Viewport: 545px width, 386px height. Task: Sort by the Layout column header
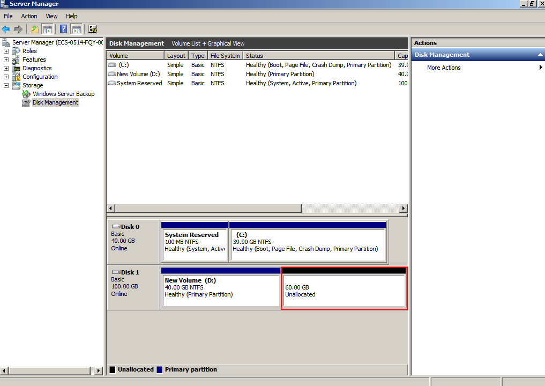(x=176, y=56)
